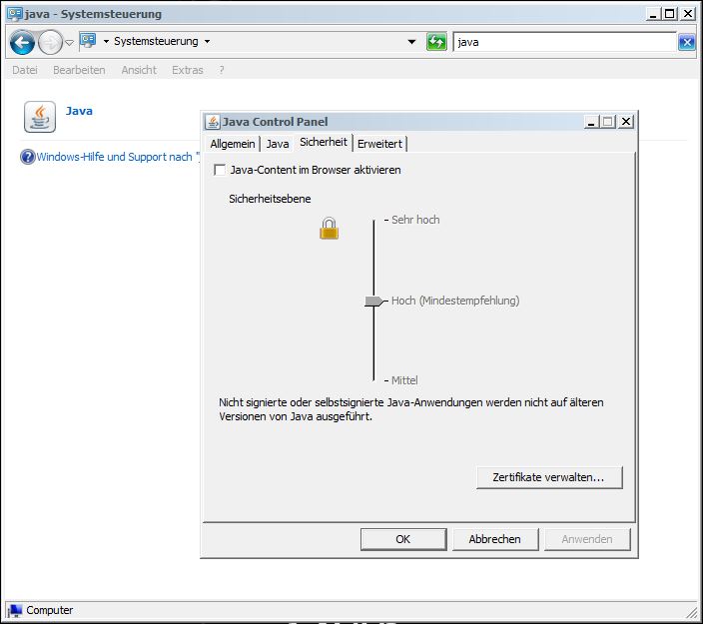The image size is (703, 624).
Task: Switch to the Java tab
Action: tap(278, 144)
